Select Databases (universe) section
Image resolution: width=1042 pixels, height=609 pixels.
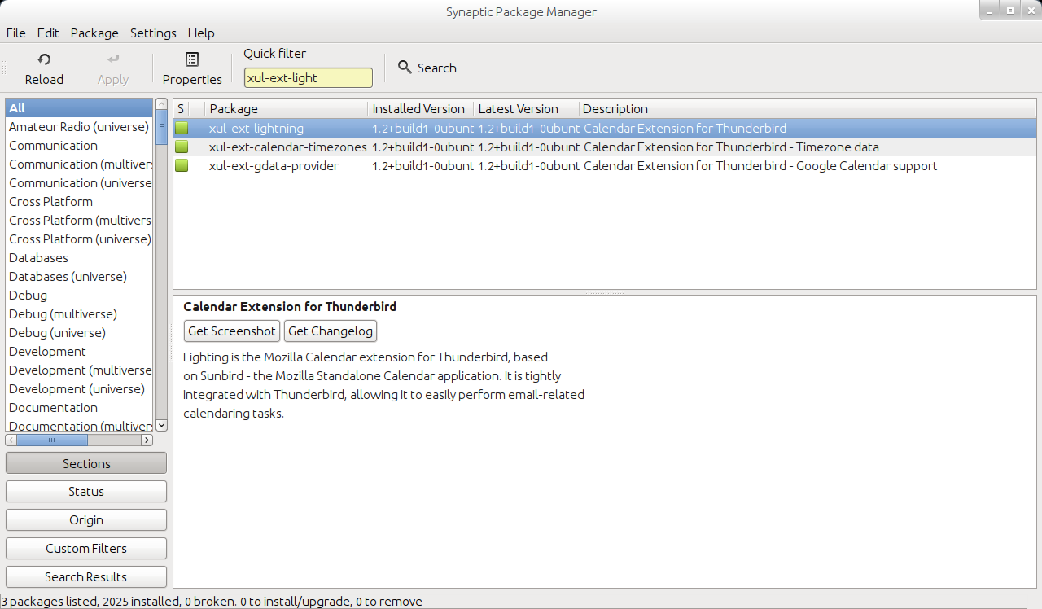click(x=80, y=277)
